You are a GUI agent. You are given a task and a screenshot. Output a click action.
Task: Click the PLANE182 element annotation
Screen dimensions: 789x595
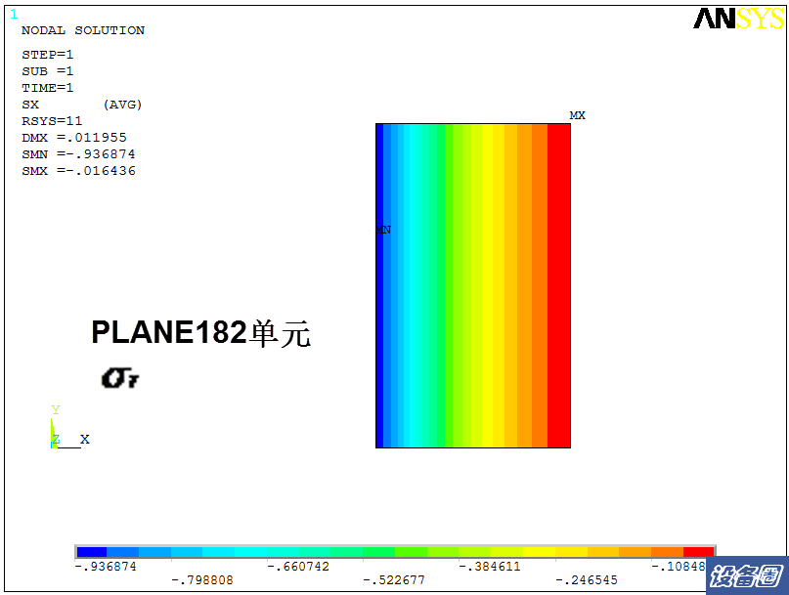200,333
